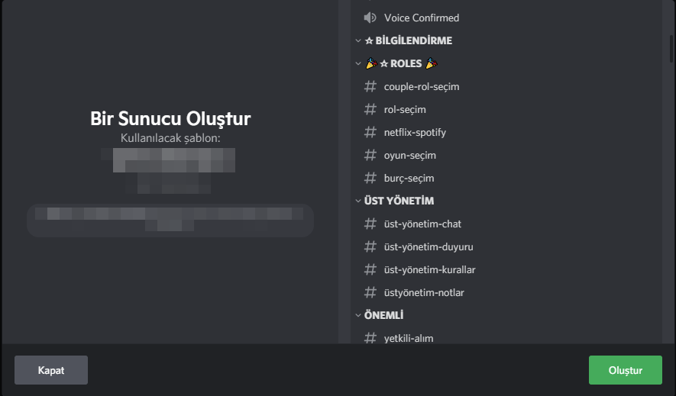676x396 pixels.
Task: Click the hash icon beside netflix-spotify
Action: pyautogui.click(x=370, y=132)
